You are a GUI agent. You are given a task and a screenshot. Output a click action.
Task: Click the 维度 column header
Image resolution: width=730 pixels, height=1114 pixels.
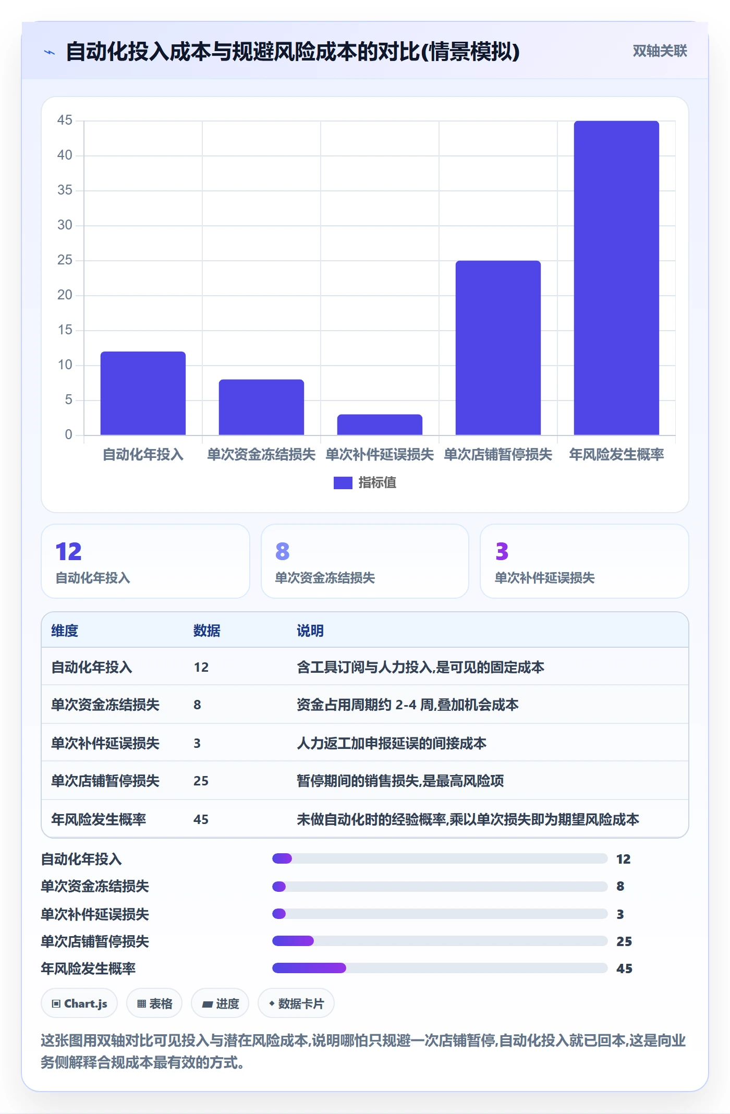pos(65,631)
